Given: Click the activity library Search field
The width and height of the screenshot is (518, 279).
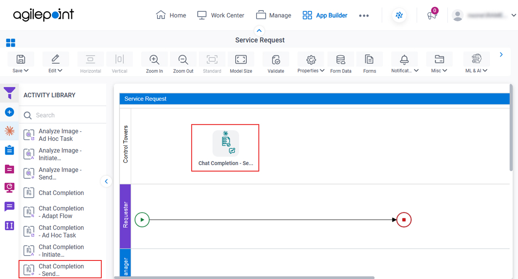Looking at the screenshot, I should (x=63, y=115).
